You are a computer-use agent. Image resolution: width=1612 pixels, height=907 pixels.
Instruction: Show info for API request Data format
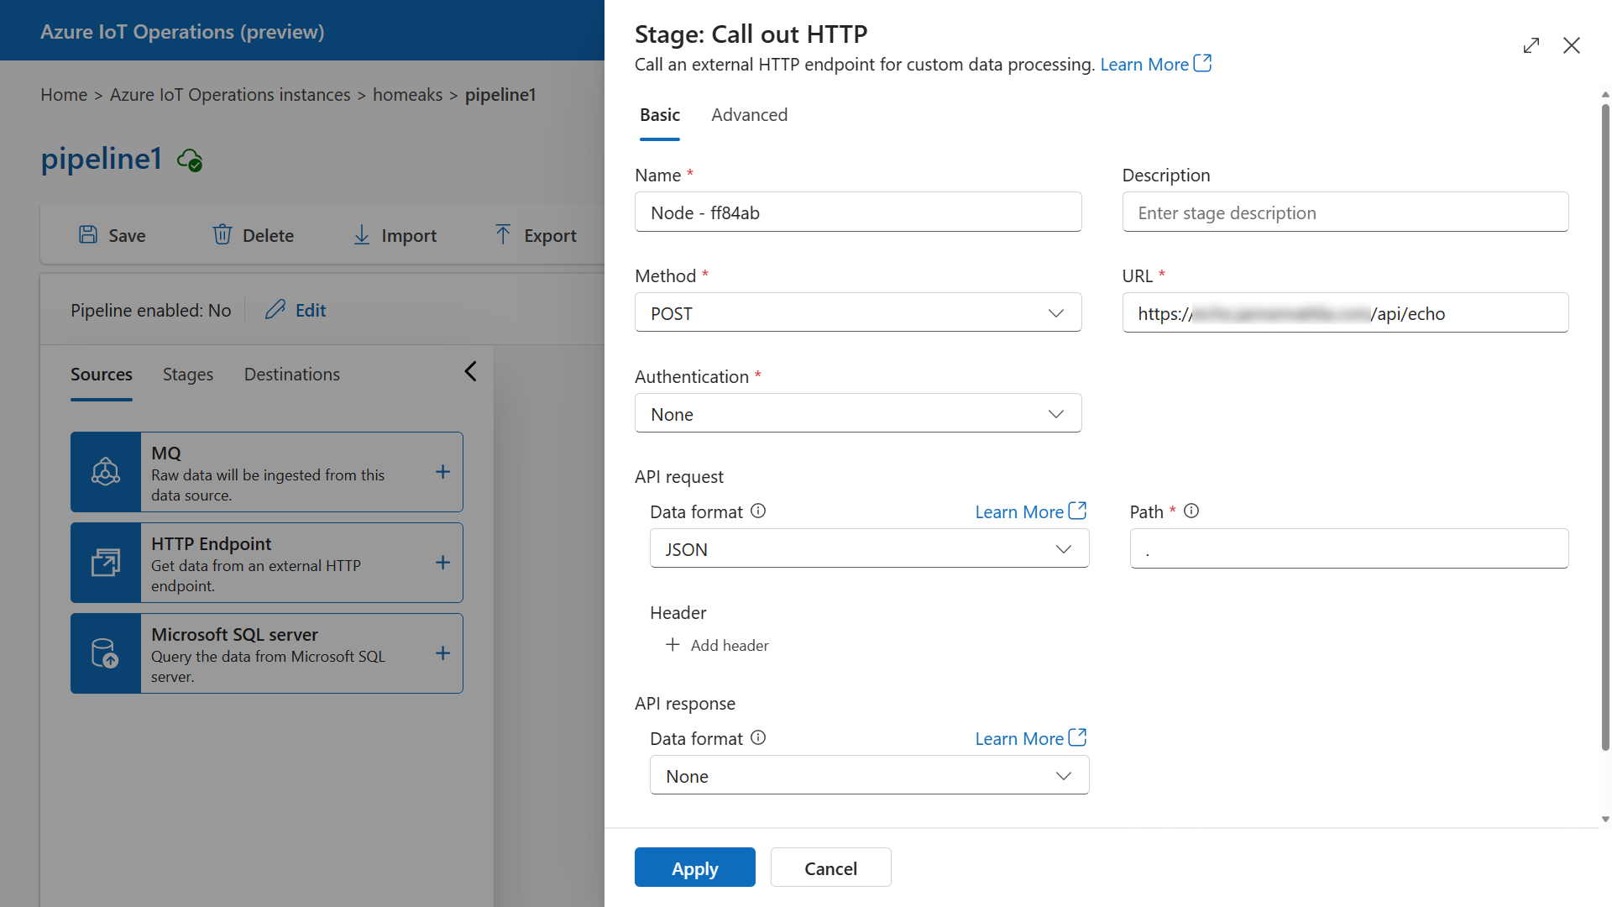click(758, 511)
